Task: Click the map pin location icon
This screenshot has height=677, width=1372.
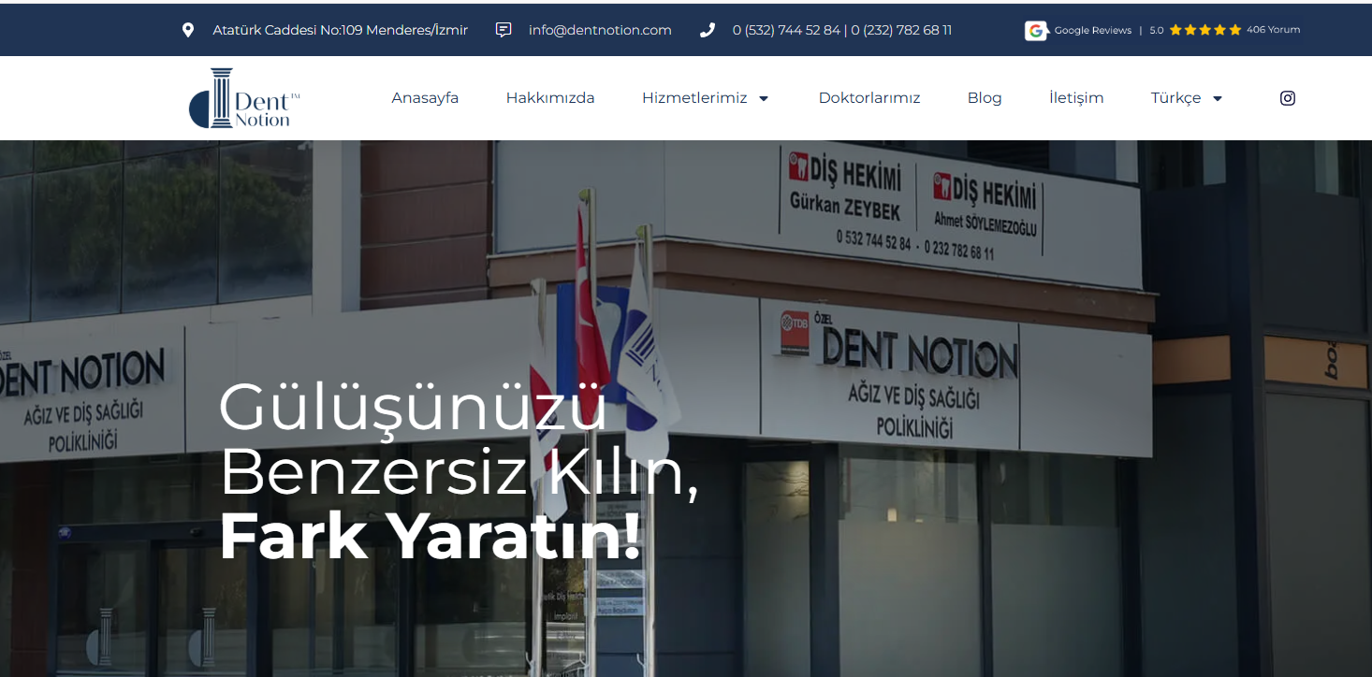Action: [x=188, y=30]
